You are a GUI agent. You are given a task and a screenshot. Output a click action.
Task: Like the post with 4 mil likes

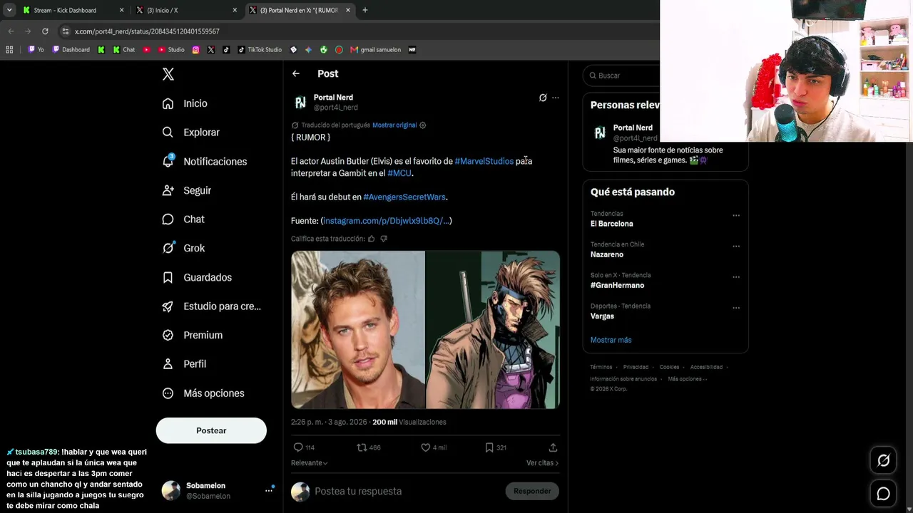pos(434,447)
